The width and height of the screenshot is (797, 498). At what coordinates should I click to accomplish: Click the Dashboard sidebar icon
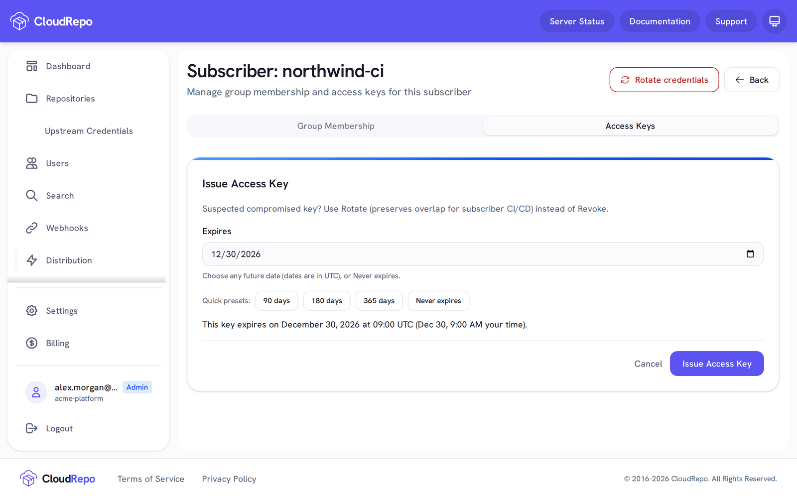(x=32, y=66)
